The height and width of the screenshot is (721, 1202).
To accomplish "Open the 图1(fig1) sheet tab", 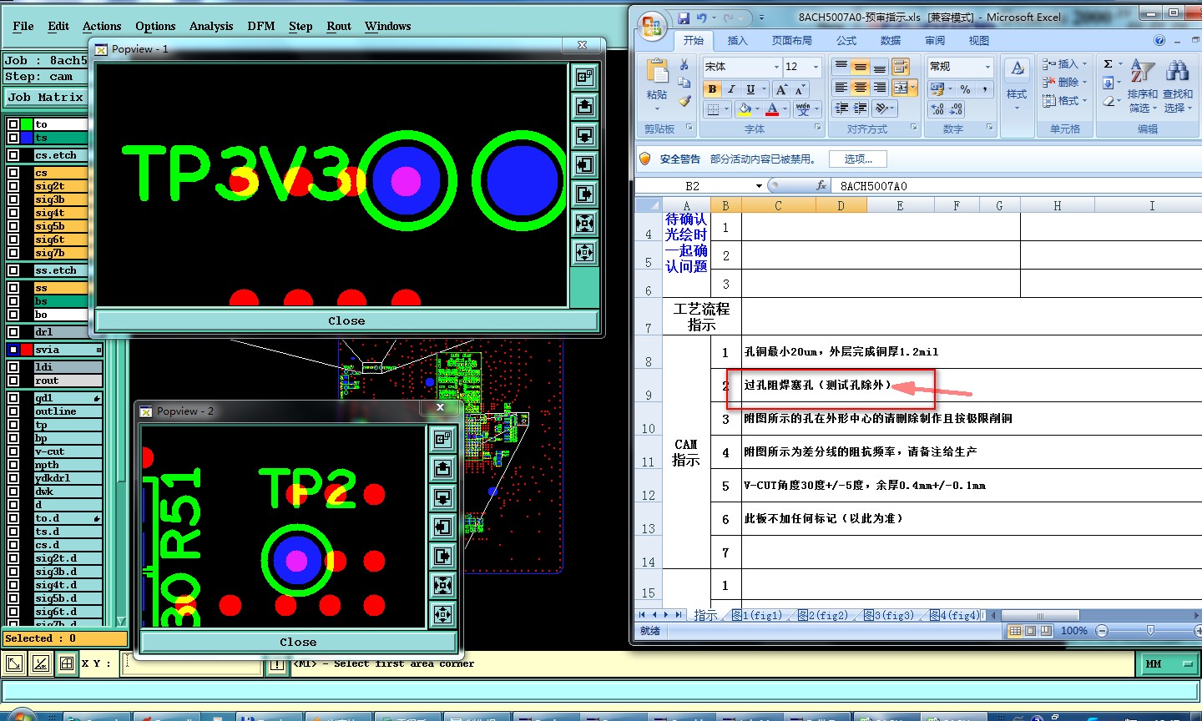I will tap(757, 615).
